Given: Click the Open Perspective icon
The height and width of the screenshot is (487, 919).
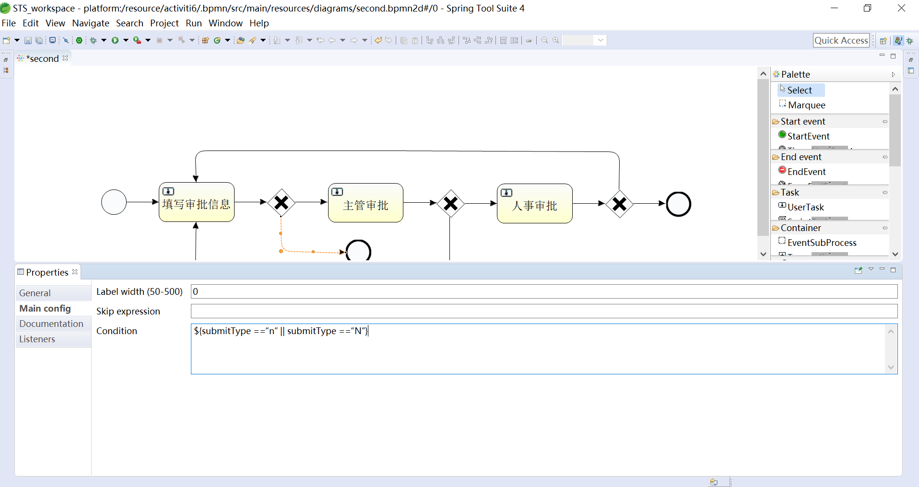Looking at the screenshot, I should tap(883, 41).
